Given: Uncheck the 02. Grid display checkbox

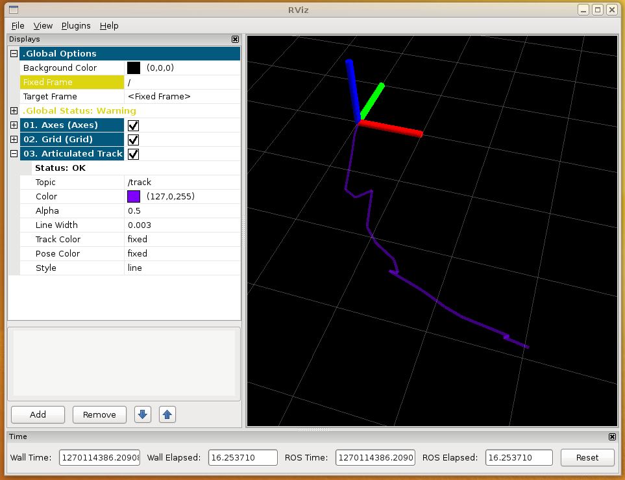Looking at the screenshot, I should 134,140.
